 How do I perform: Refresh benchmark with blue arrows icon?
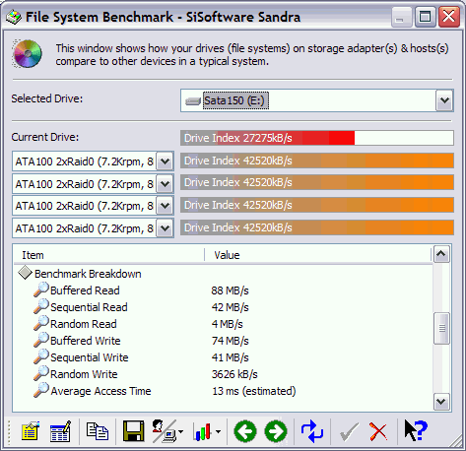[312, 431]
